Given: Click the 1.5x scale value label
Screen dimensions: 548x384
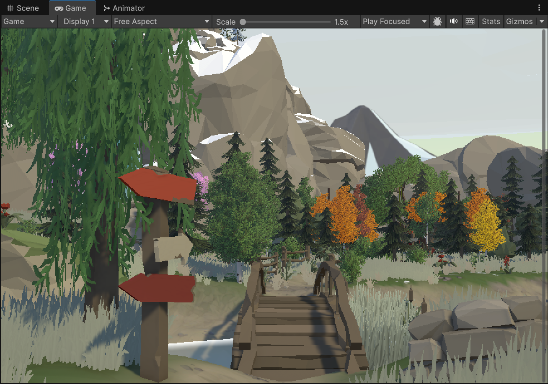Looking at the screenshot, I should tap(341, 22).
